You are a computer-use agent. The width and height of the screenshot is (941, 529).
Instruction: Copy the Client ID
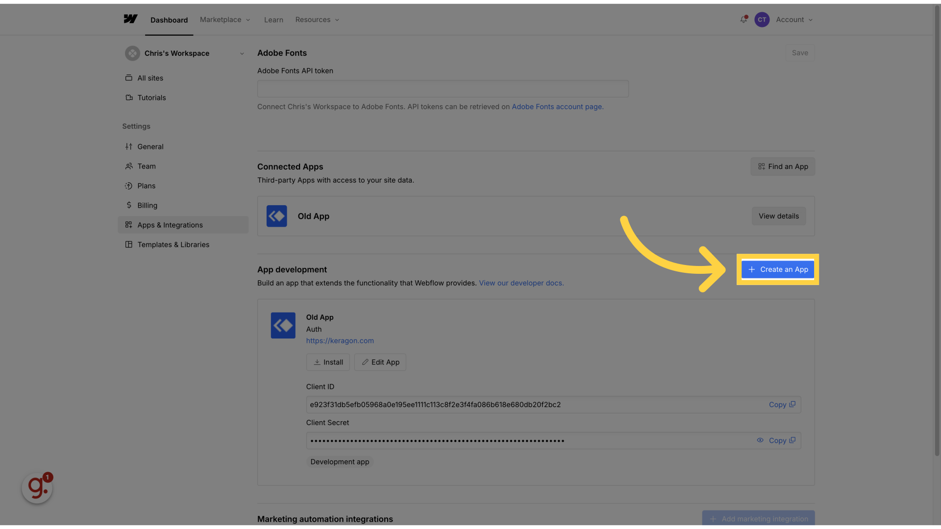click(x=782, y=405)
